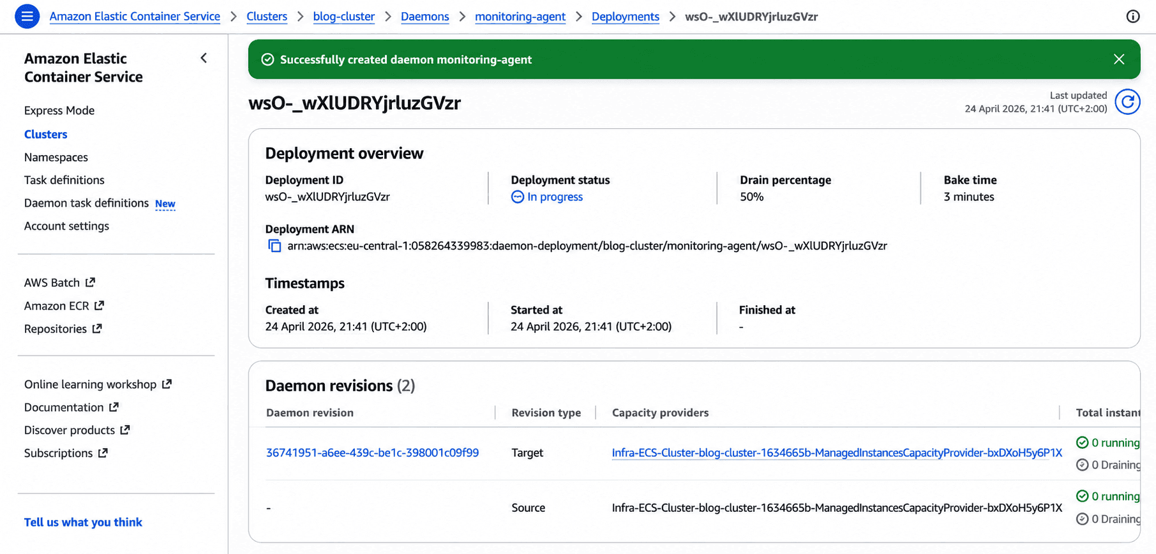Viewport: 1156px width, 554px height.
Task: Click the Capacity providers column header
Action: click(660, 413)
